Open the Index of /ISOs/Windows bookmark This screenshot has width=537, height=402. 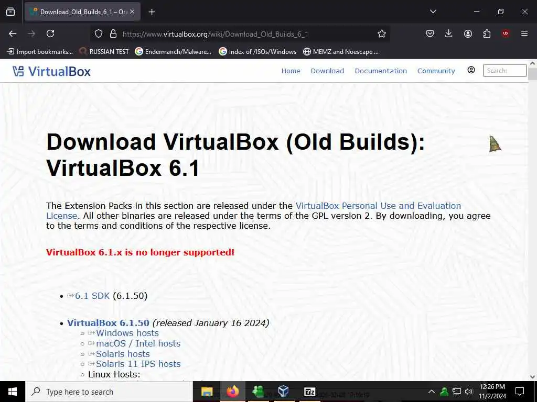(x=257, y=52)
